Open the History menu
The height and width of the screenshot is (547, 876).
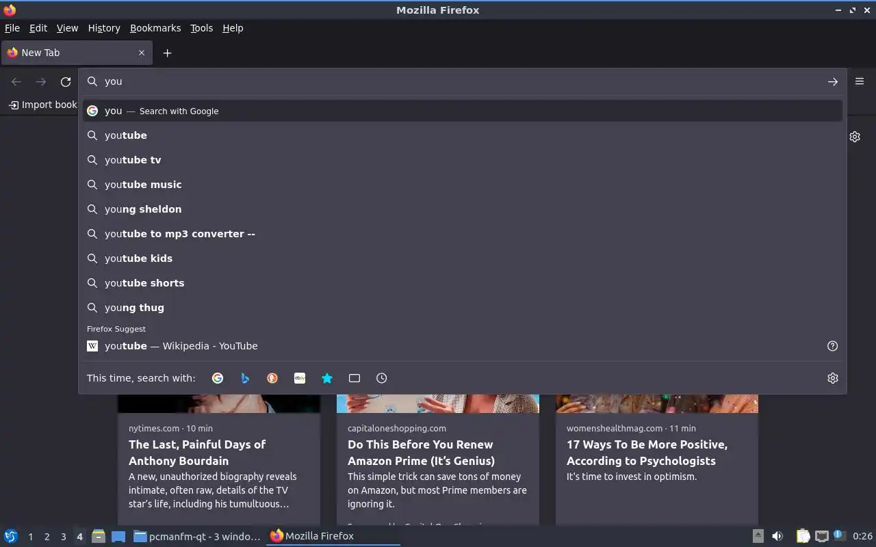[104, 28]
